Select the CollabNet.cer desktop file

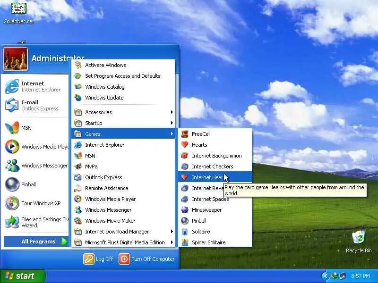[x=19, y=13]
